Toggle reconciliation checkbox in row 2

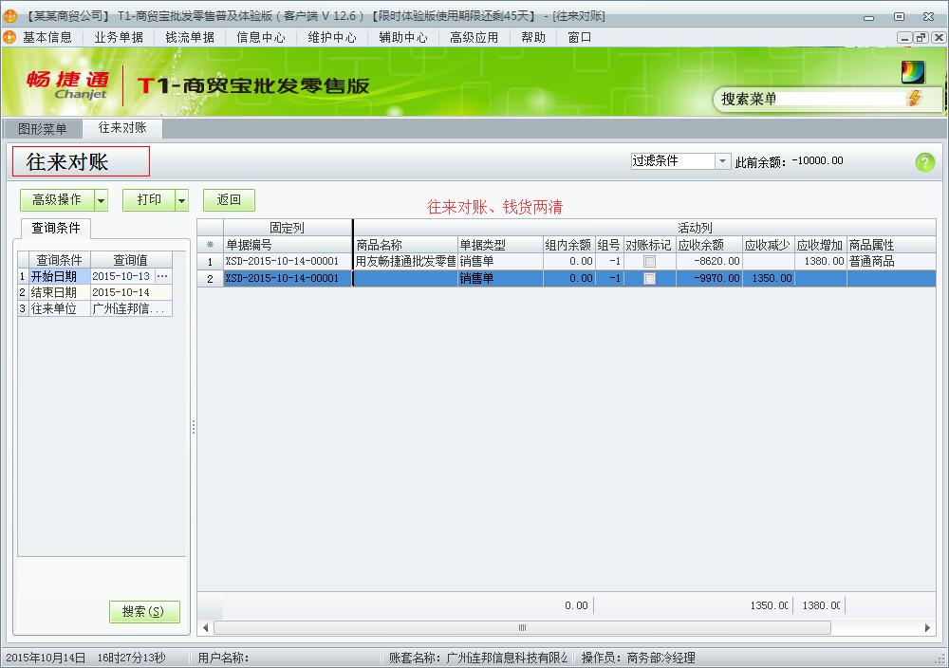coord(649,279)
